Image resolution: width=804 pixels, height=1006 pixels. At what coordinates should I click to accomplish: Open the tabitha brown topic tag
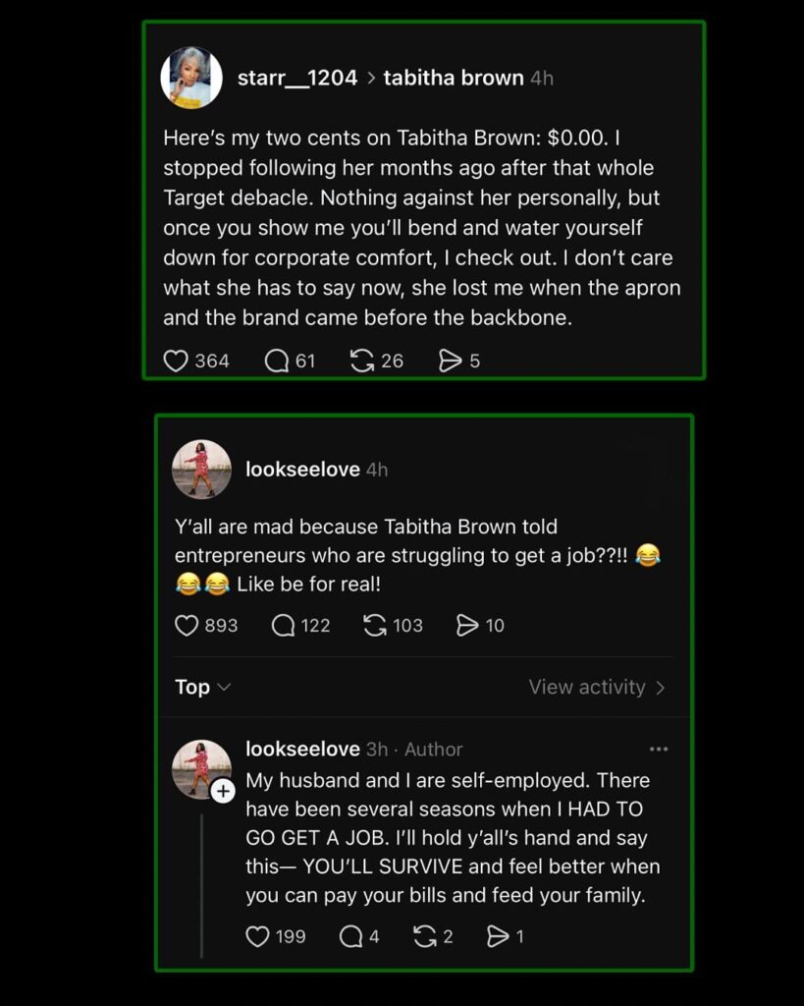pyautogui.click(x=453, y=78)
